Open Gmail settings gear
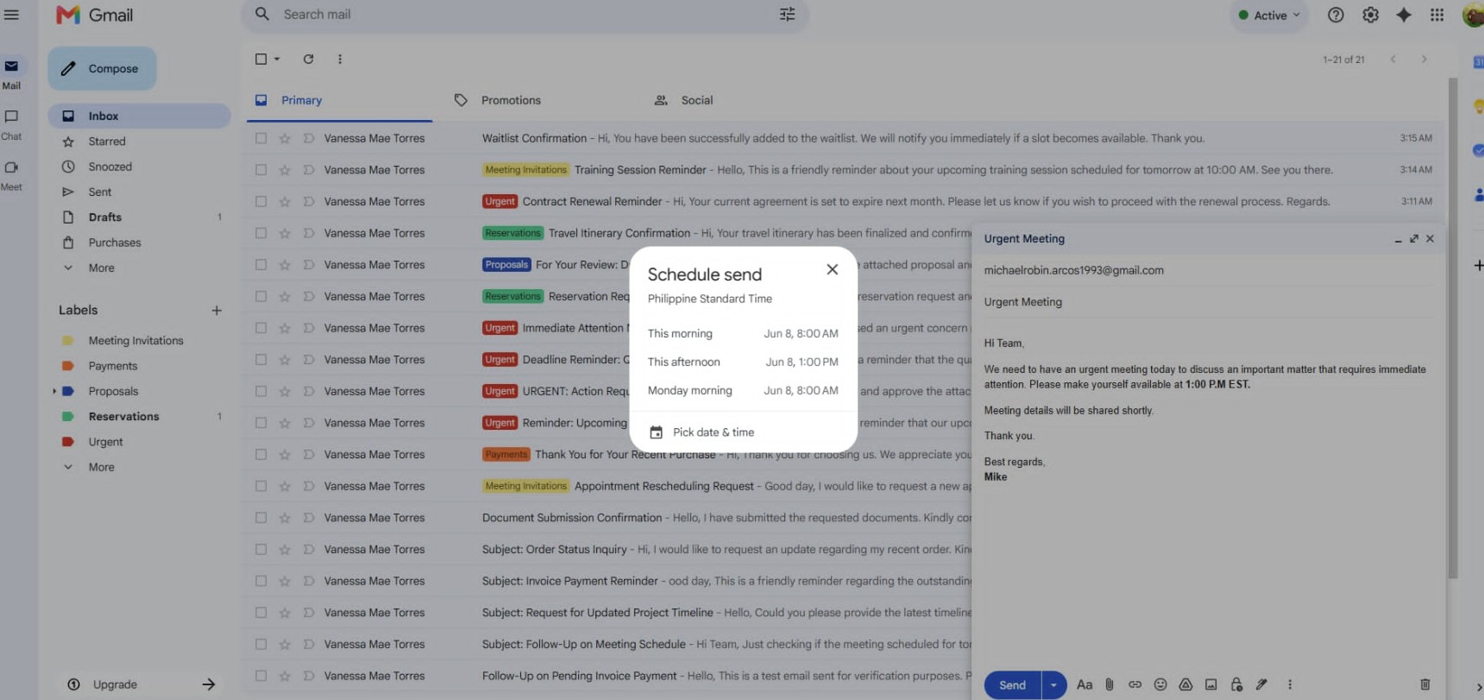This screenshot has width=1484, height=700. point(1370,15)
